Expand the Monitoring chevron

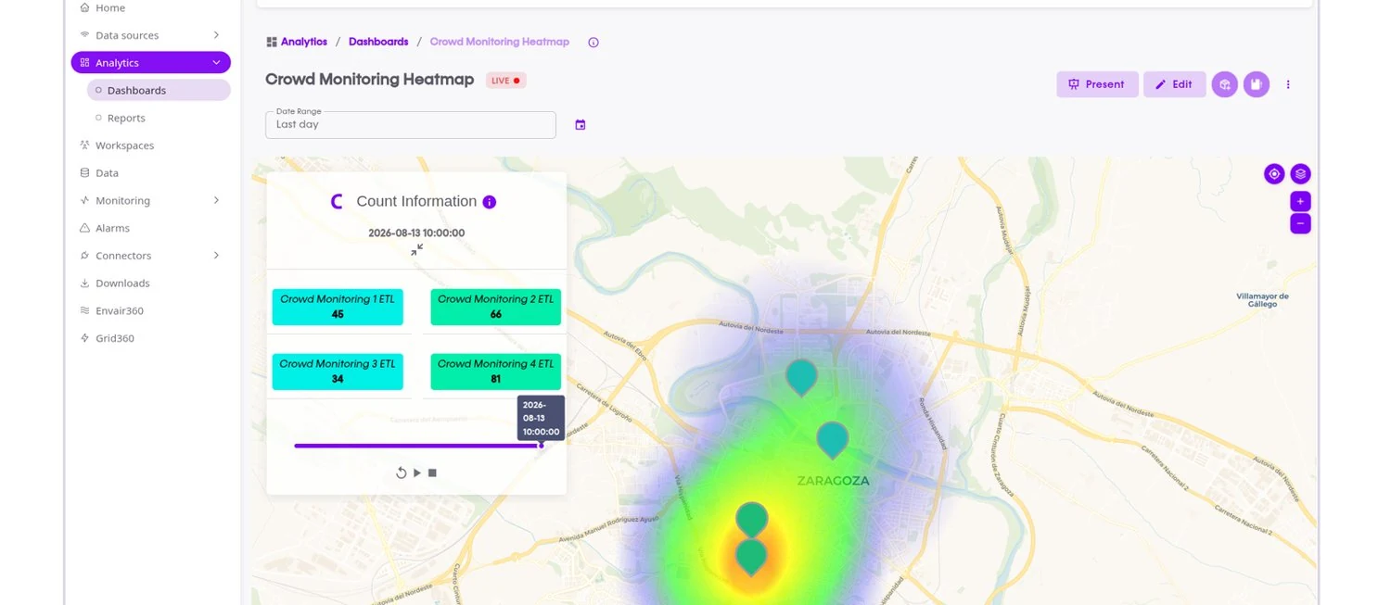[x=216, y=200]
